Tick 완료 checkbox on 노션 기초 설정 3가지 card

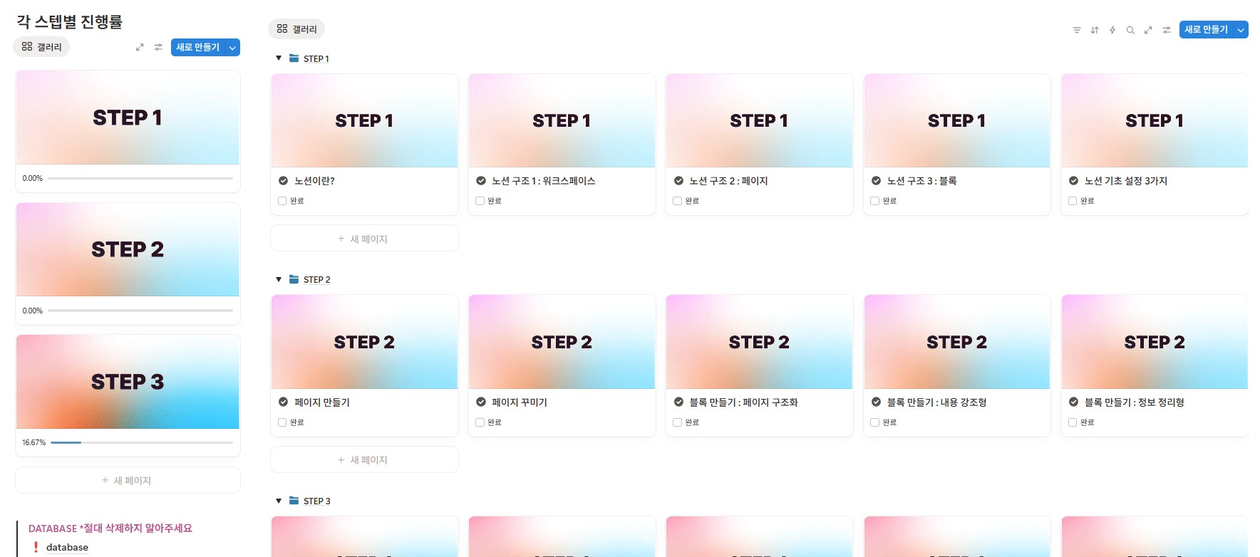1073,201
